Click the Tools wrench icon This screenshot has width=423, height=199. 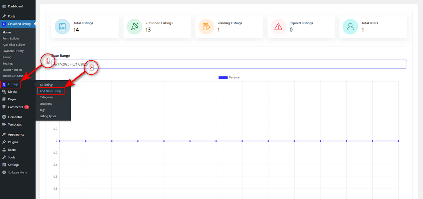tap(4, 157)
